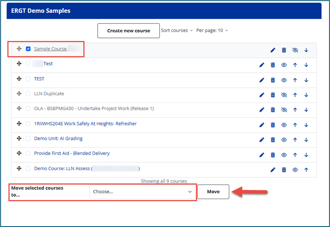The image size is (330, 227).
Task: Show the hidden Sample Course via eye icon
Action: coord(295,50)
